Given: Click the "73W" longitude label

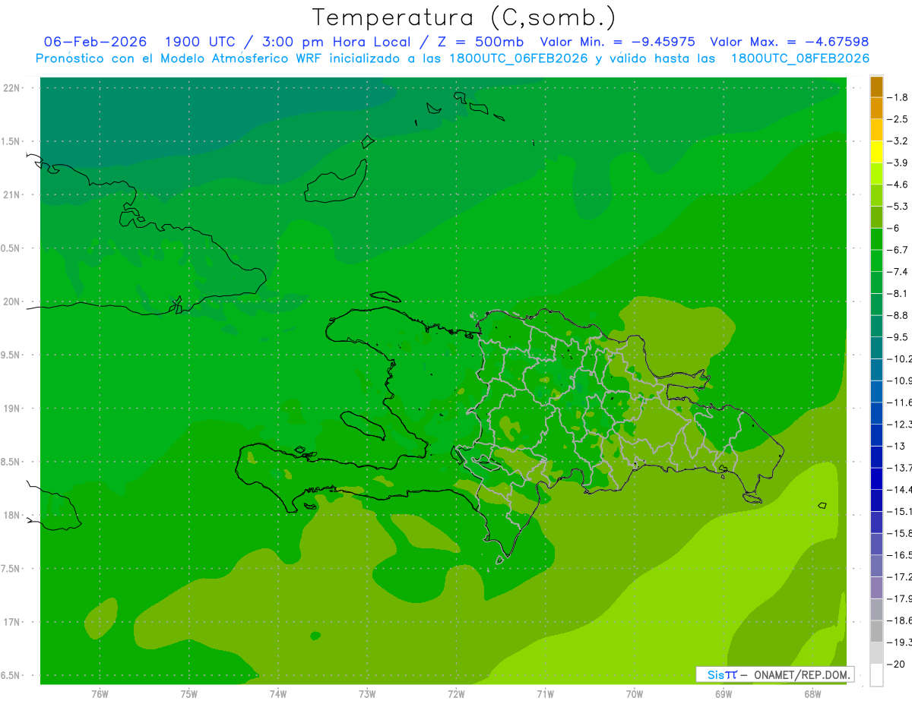Looking at the screenshot, I should click(x=367, y=694).
